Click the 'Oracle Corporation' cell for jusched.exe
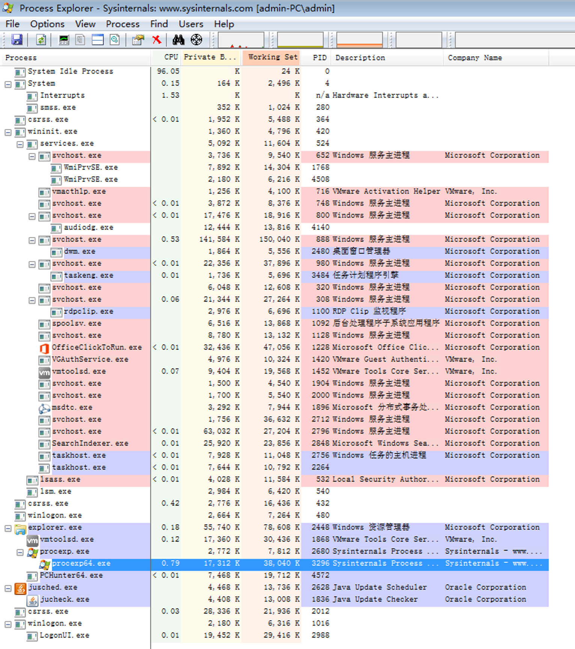Image resolution: width=575 pixels, height=649 pixels. [x=485, y=587]
